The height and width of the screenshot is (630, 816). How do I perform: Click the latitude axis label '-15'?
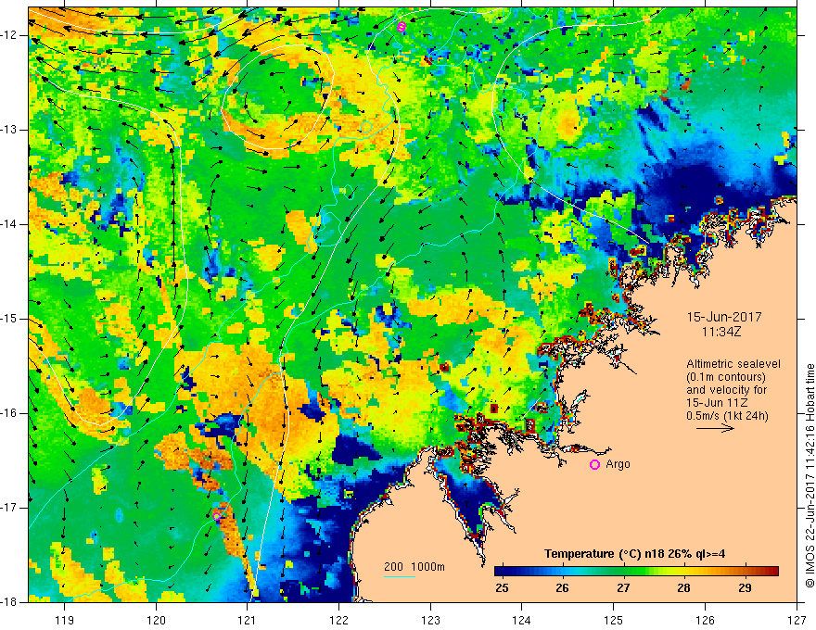click(9, 319)
